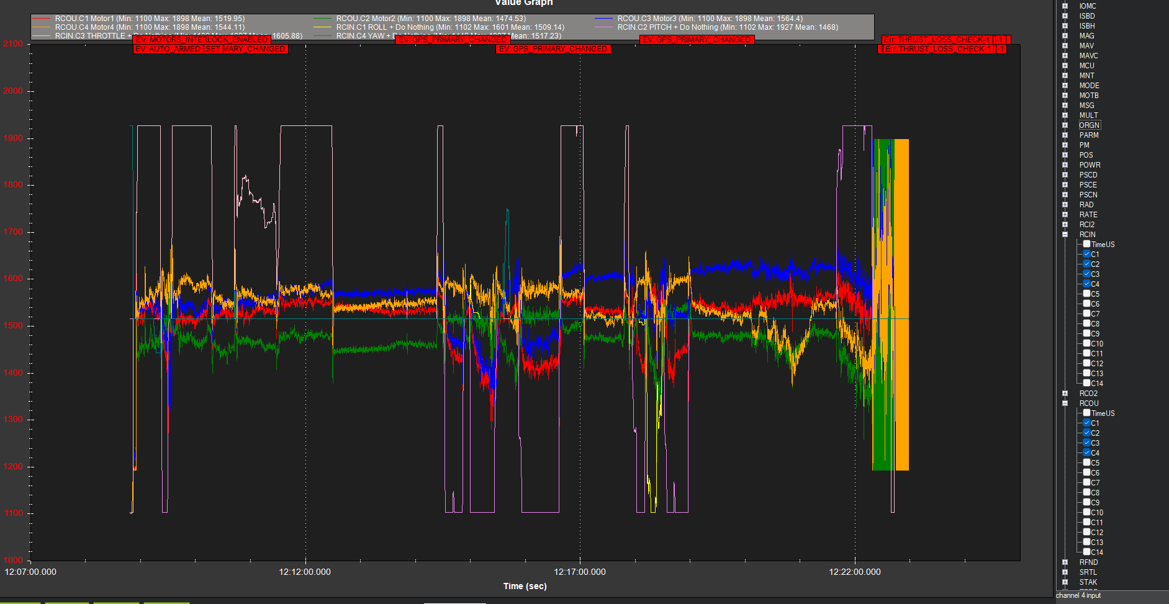This screenshot has width=1169, height=604.
Task: Expand the PARM tree node
Action: click(x=1065, y=135)
